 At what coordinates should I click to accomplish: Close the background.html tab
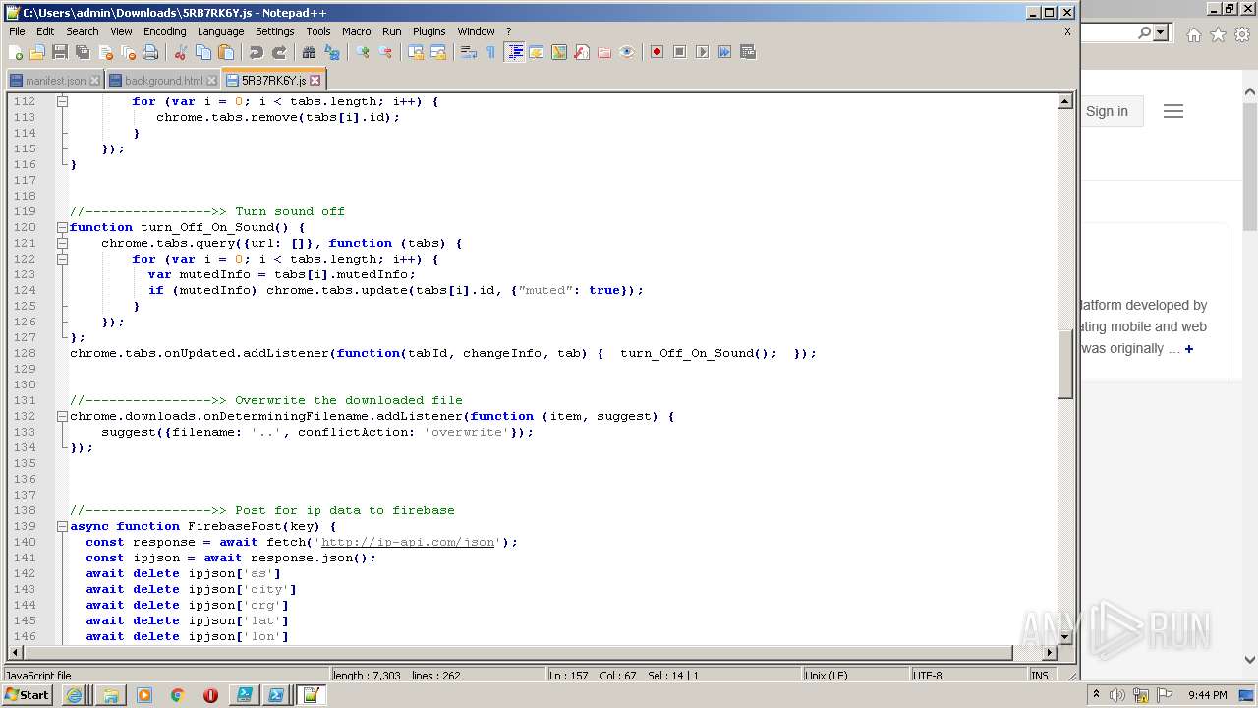211,81
